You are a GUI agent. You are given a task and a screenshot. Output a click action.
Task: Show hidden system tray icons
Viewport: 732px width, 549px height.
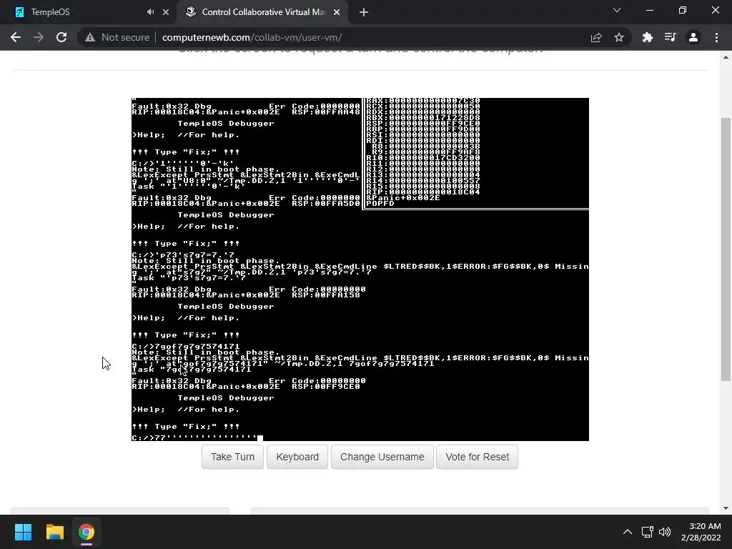pyautogui.click(x=628, y=532)
